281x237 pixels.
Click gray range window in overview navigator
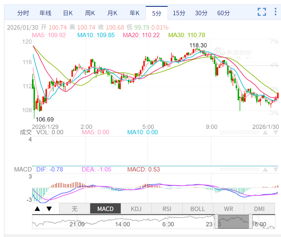[234, 221]
